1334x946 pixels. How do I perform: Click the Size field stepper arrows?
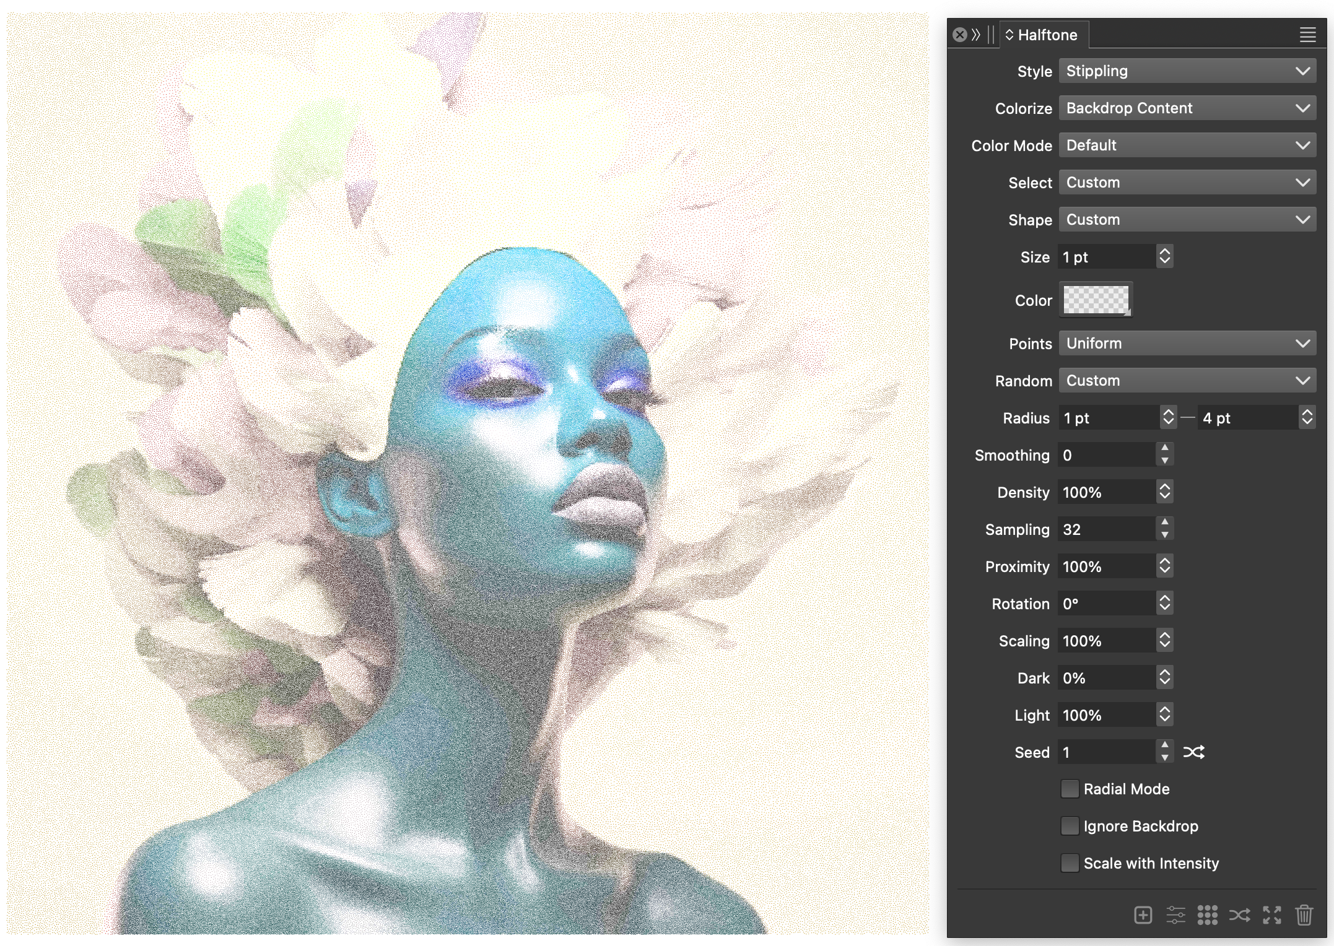tap(1164, 256)
